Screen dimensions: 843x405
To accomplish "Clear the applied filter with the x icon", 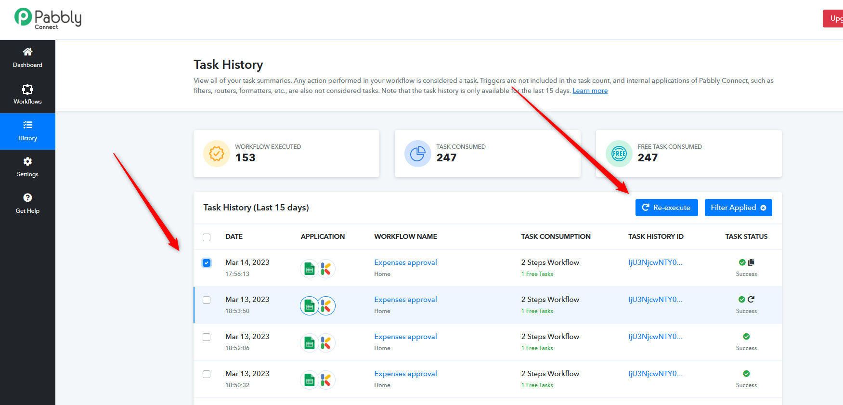I will coord(763,208).
